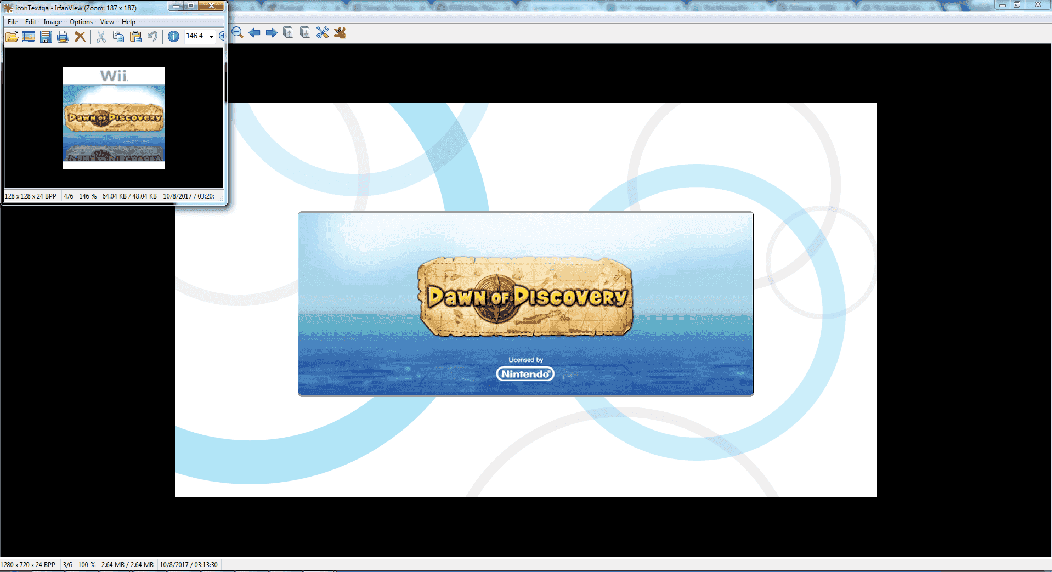Expand the zoom percentage dropdown arrow
Viewport: 1052px width, 572px height.
[211, 37]
